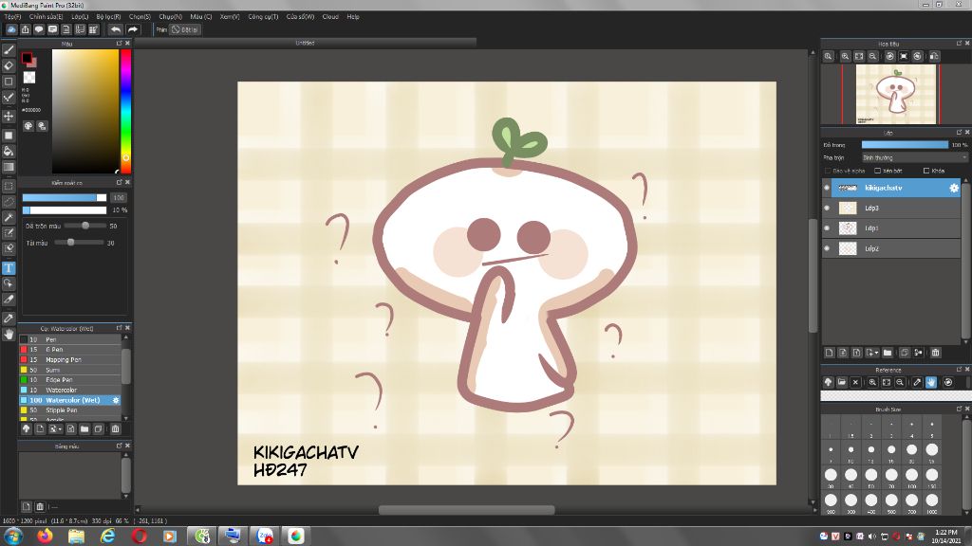The image size is (972, 546).
Task: Select the Gradient tool
Action: click(9, 167)
